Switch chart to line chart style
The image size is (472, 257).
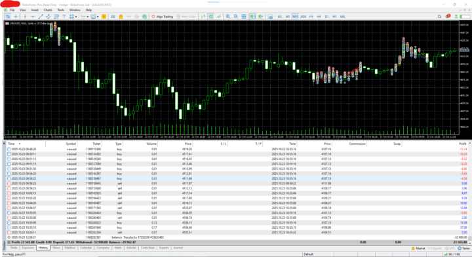(219, 16)
